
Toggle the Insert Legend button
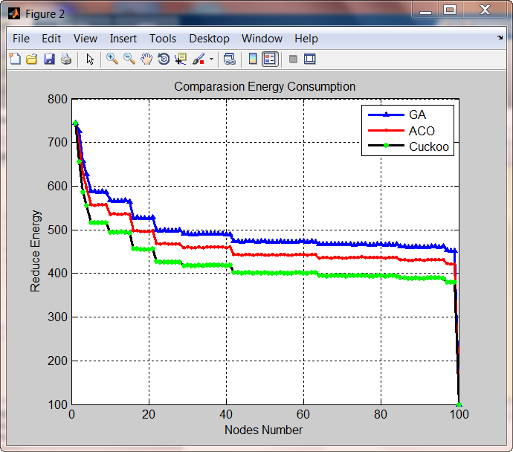pyautogui.click(x=270, y=59)
